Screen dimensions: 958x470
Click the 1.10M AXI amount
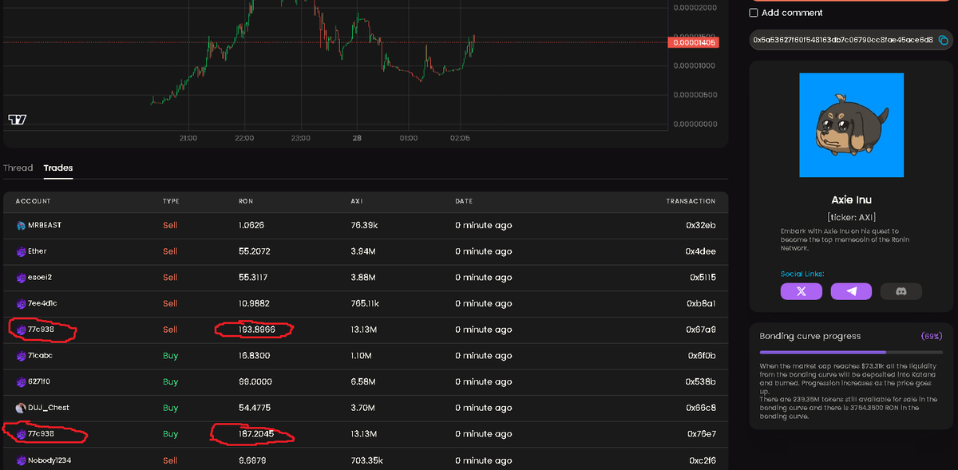tap(362, 356)
